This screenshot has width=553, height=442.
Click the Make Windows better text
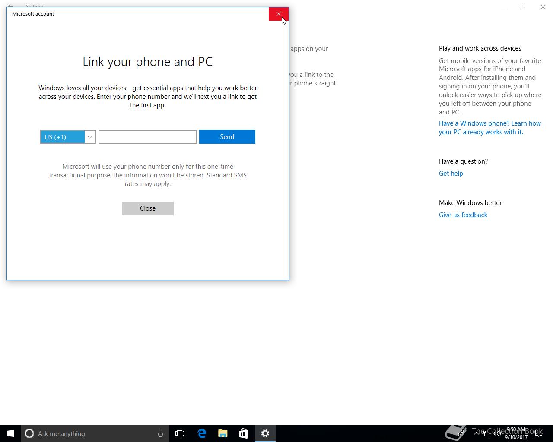click(470, 203)
